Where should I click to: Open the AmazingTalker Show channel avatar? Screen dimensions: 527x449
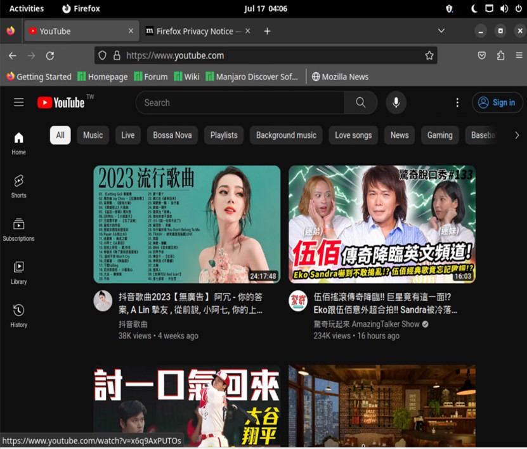pyautogui.click(x=298, y=300)
